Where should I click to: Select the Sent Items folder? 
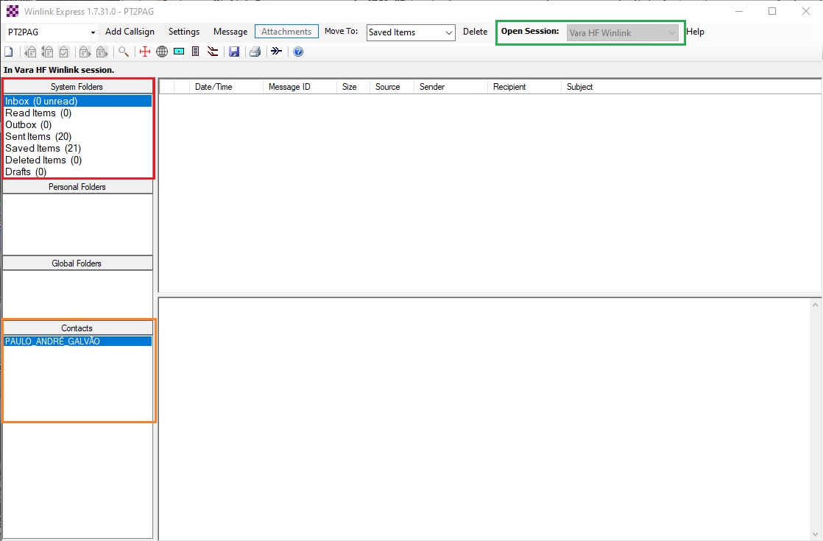38,136
